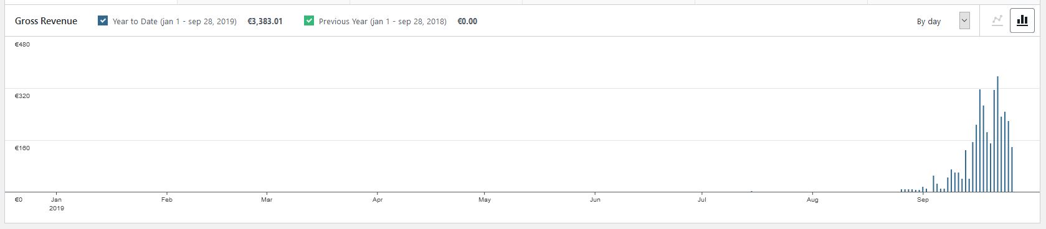Click the last bar on the chart

pos(1012,169)
